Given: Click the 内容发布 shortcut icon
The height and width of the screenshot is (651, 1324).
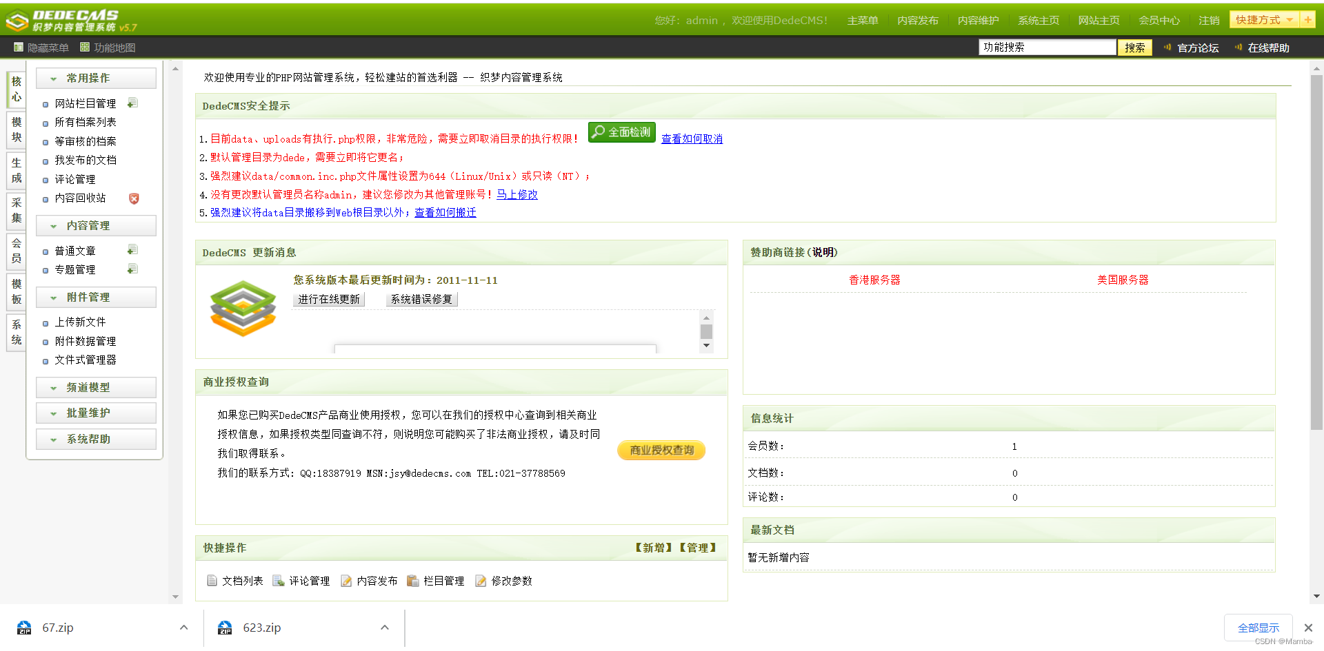Looking at the screenshot, I should pyautogui.click(x=346, y=581).
